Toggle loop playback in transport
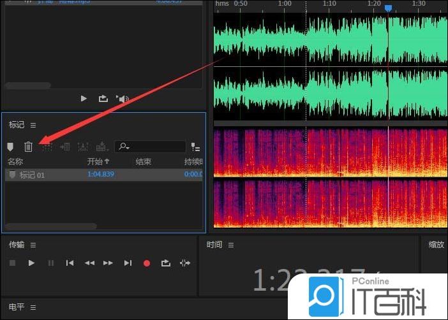Viewport: 448px width, 320px height. tap(166, 263)
